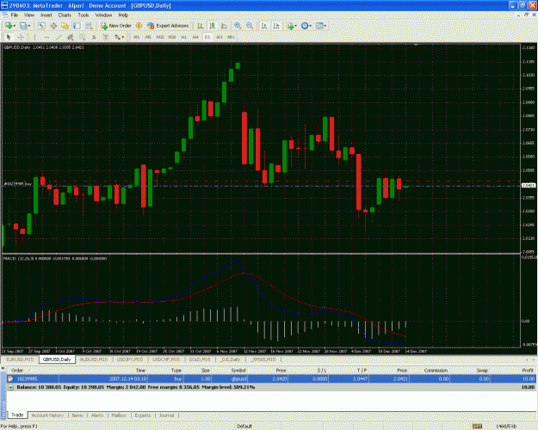The width and height of the screenshot is (538, 430).
Task: Open the Help menu
Action: click(x=123, y=15)
